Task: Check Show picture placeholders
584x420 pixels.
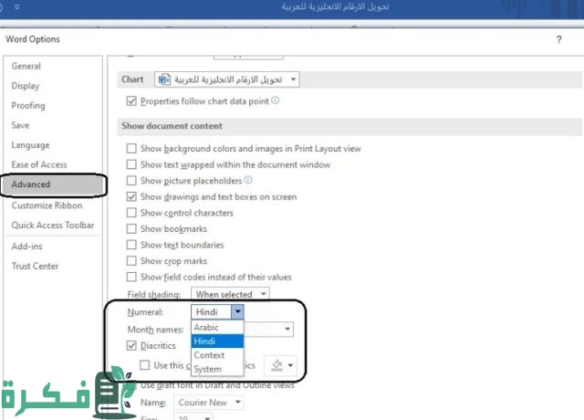Action: tap(131, 181)
